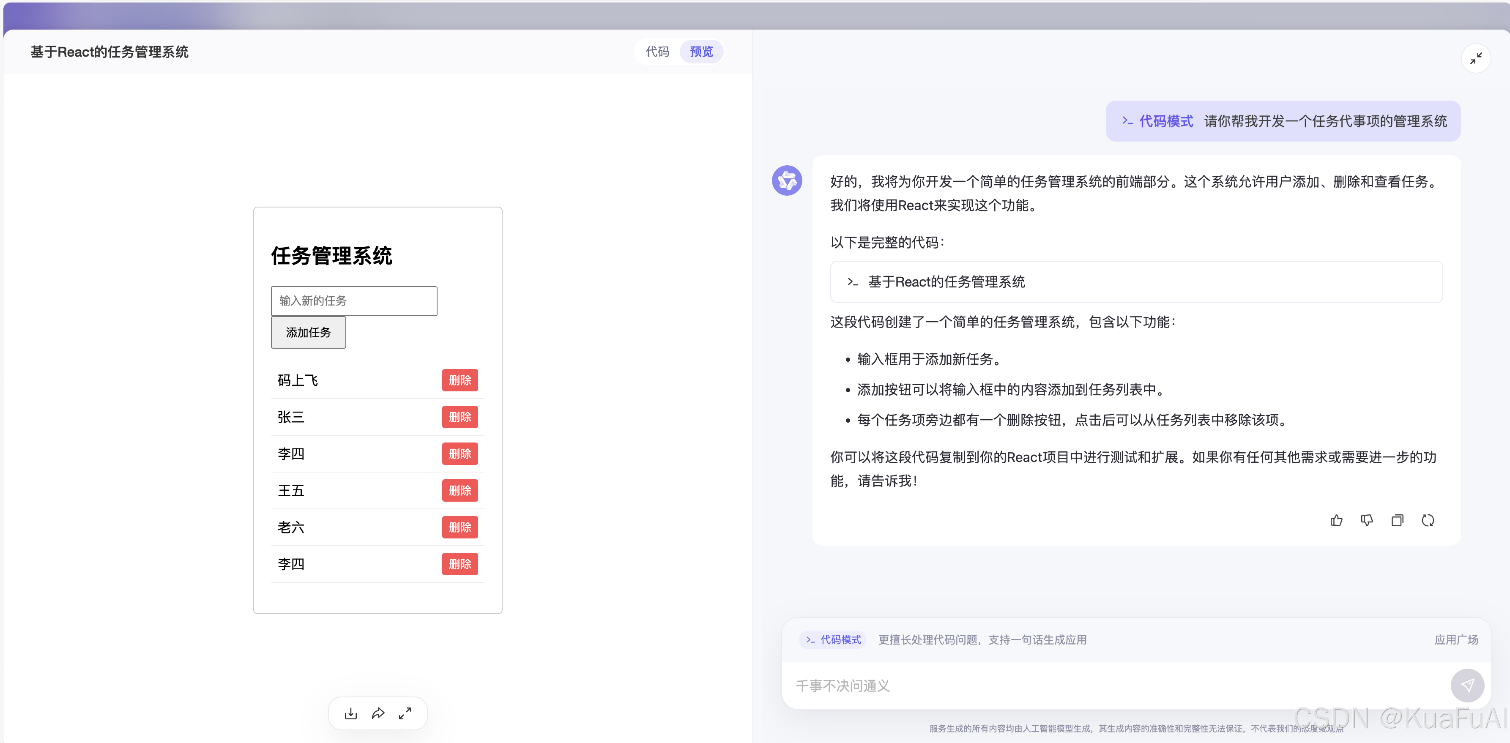1510x743 pixels.
Task: Copy the assistant response with copy icon
Action: [x=1397, y=520]
